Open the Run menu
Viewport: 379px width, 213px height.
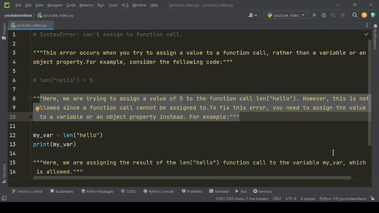pyautogui.click(x=101, y=5)
